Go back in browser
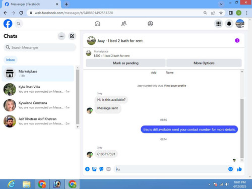 (x=6, y=13)
